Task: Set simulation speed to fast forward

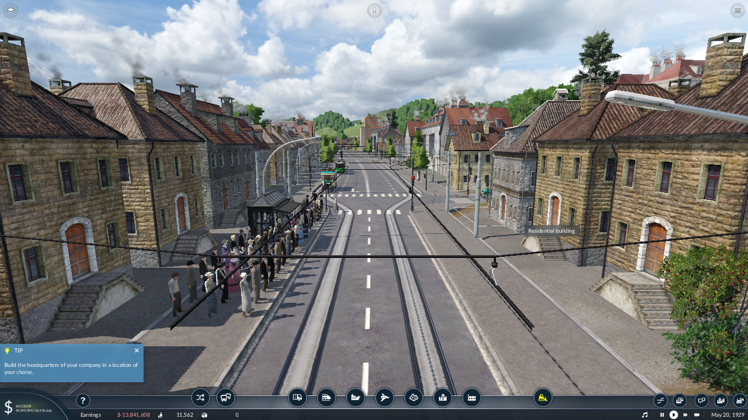Action: click(x=685, y=415)
